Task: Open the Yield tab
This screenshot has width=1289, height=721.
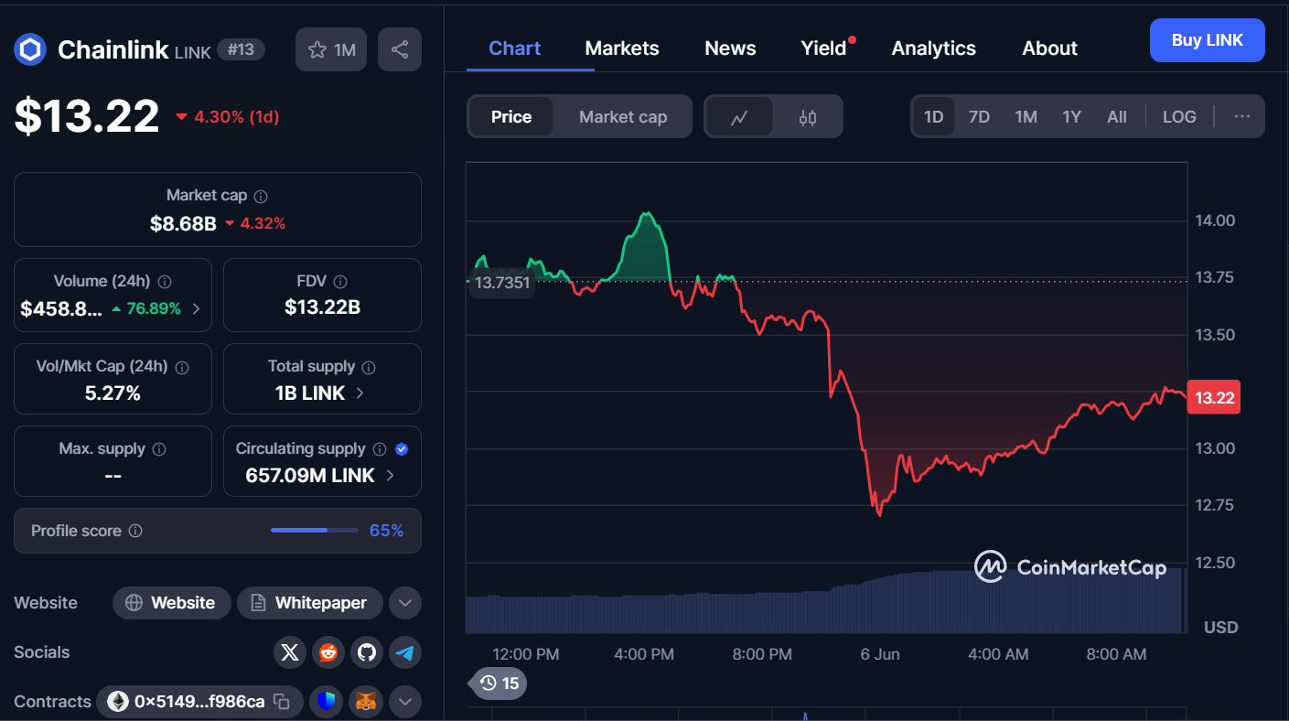Action: pos(824,48)
